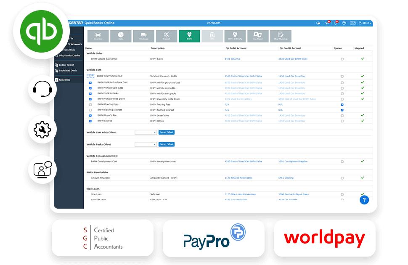Image resolution: width=408 pixels, height=265 pixels.
Task: Open the RFC mapping tab
Action: [212, 36]
